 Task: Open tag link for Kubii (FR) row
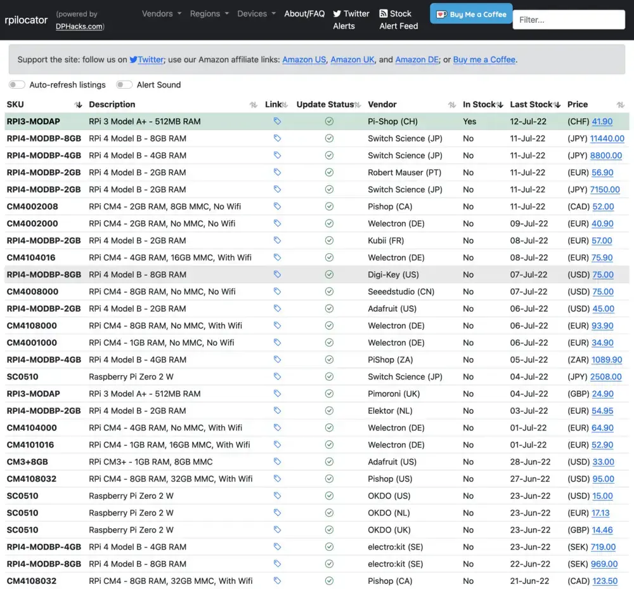pos(277,240)
